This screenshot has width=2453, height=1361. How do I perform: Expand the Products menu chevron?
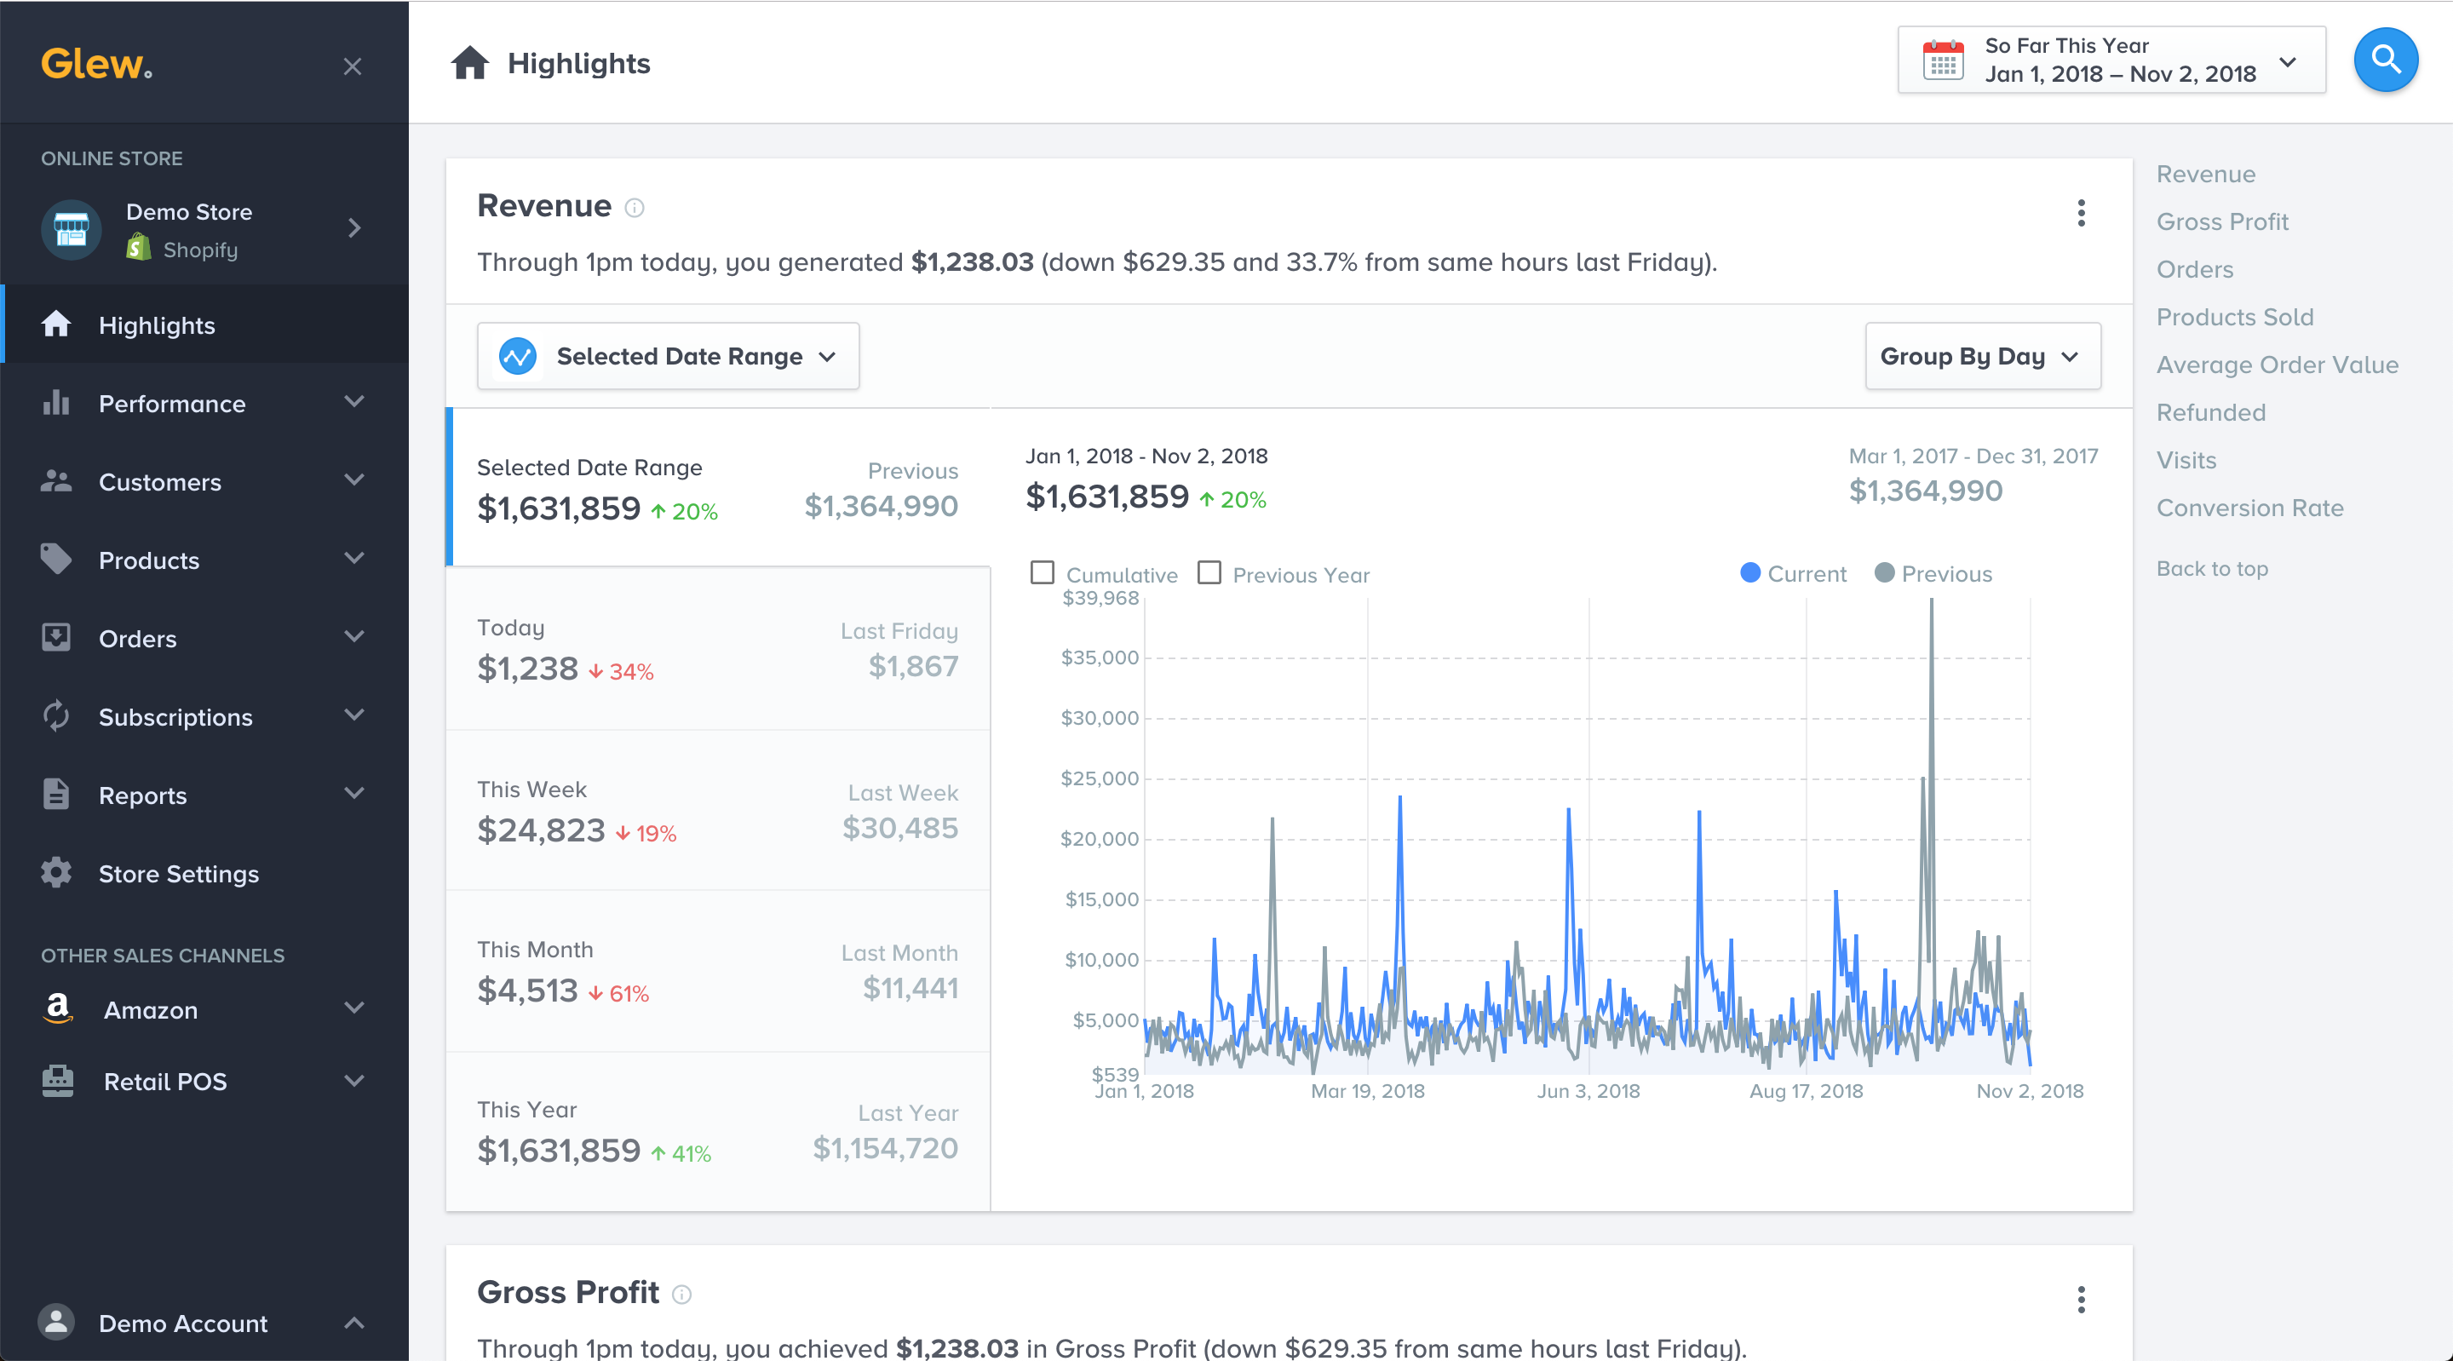[x=354, y=557]
